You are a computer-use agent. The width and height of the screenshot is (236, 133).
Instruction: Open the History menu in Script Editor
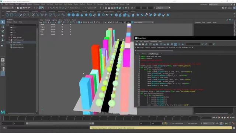tap(146, 41)
